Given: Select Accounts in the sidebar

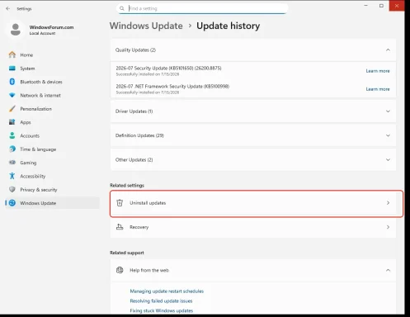Looking at the screenshot, I should 52,135.
